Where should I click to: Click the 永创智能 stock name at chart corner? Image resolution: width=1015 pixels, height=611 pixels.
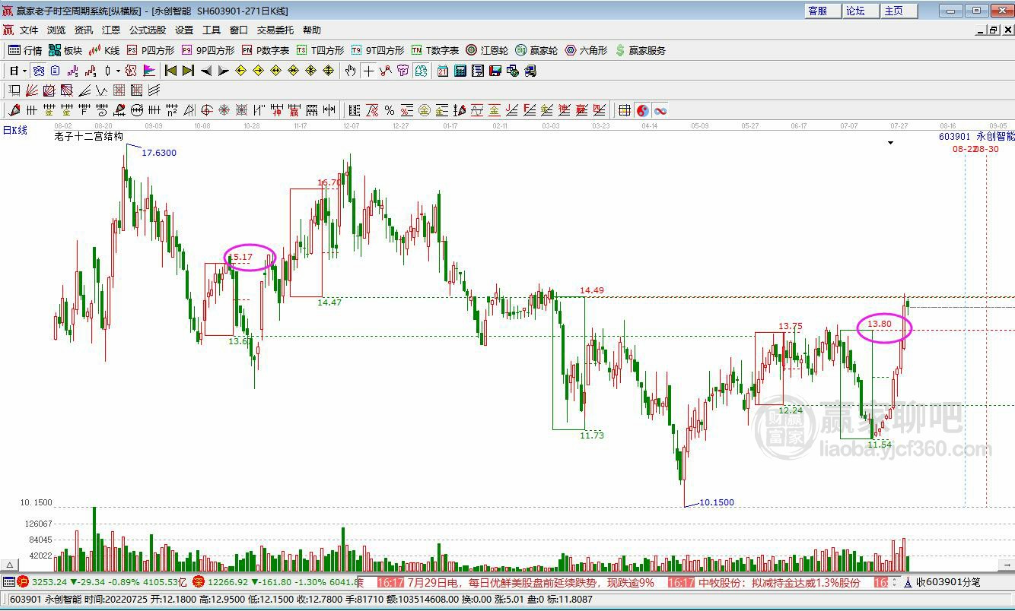point(996,137)
